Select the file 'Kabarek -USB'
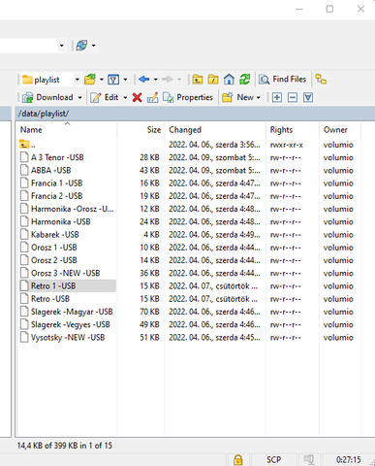Screen dimensions: 375x466 pos(49,235)
